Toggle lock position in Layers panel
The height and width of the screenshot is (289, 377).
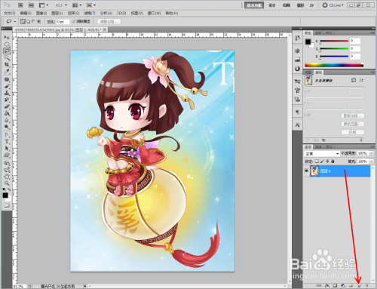(327, 161)
